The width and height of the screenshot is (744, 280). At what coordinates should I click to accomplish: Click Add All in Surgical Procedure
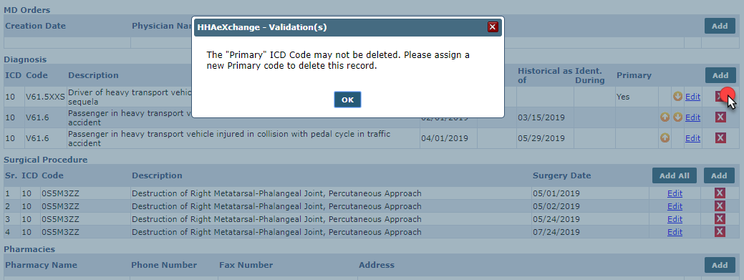pos(675,175)
